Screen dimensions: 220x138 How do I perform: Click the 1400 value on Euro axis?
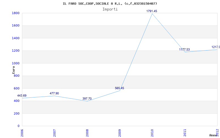point(16,38)
